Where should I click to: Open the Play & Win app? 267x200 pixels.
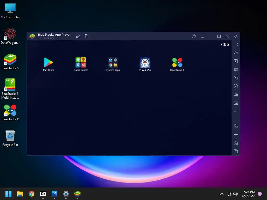point(145,64)
